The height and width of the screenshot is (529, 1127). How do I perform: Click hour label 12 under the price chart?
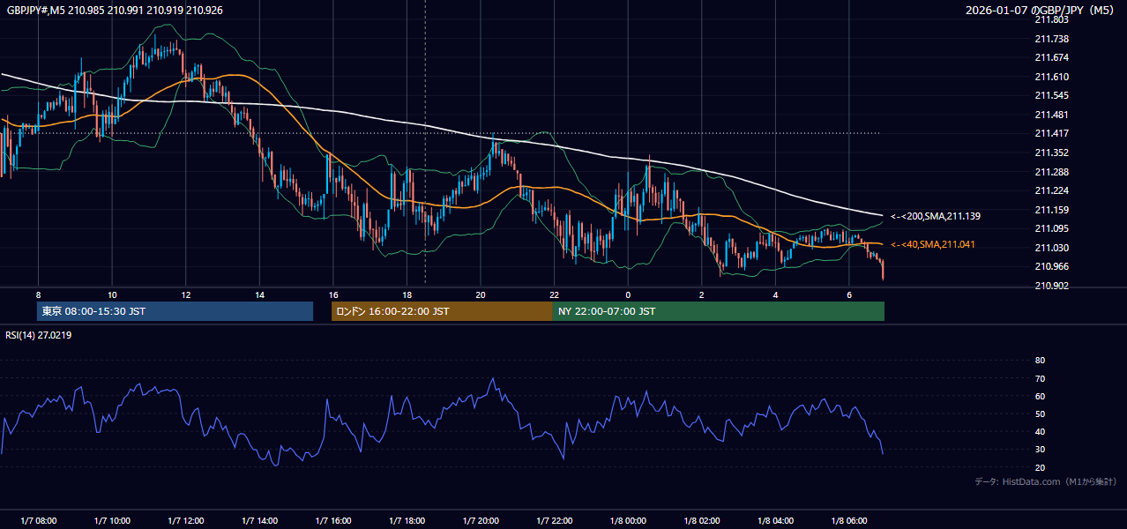point(185,294)
